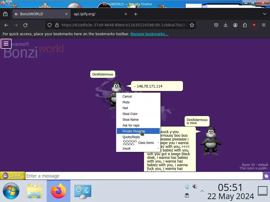Reload the current page
Viewport: 270px width, 202px height.
(x=25, y=25)
